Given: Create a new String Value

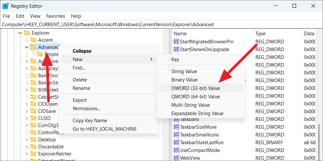Looking at the screenshot, I should (x=201, y=71).
